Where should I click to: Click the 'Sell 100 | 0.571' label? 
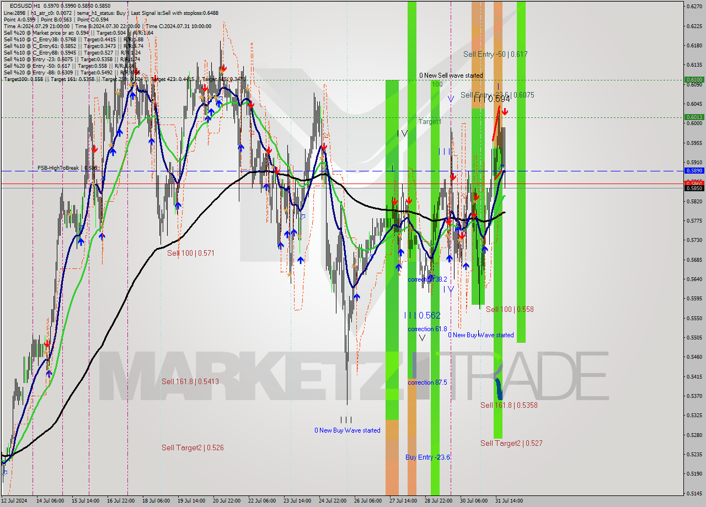191,253
